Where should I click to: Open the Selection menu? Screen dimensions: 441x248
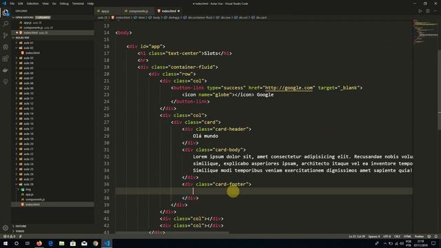32,3
